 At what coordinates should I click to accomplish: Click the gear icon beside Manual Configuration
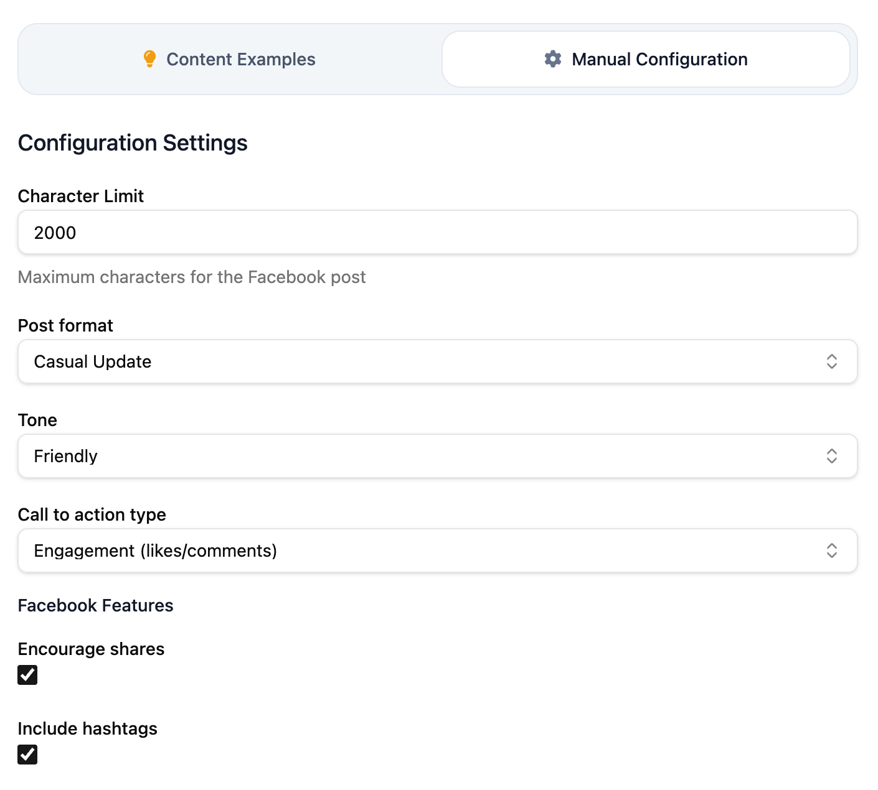coord(553,59)
